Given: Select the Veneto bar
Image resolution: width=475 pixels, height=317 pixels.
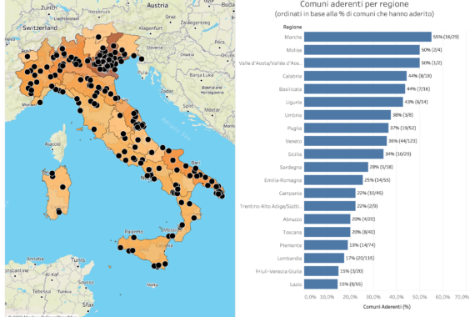Looking at the screenshot, I should (x=345, y=141).
